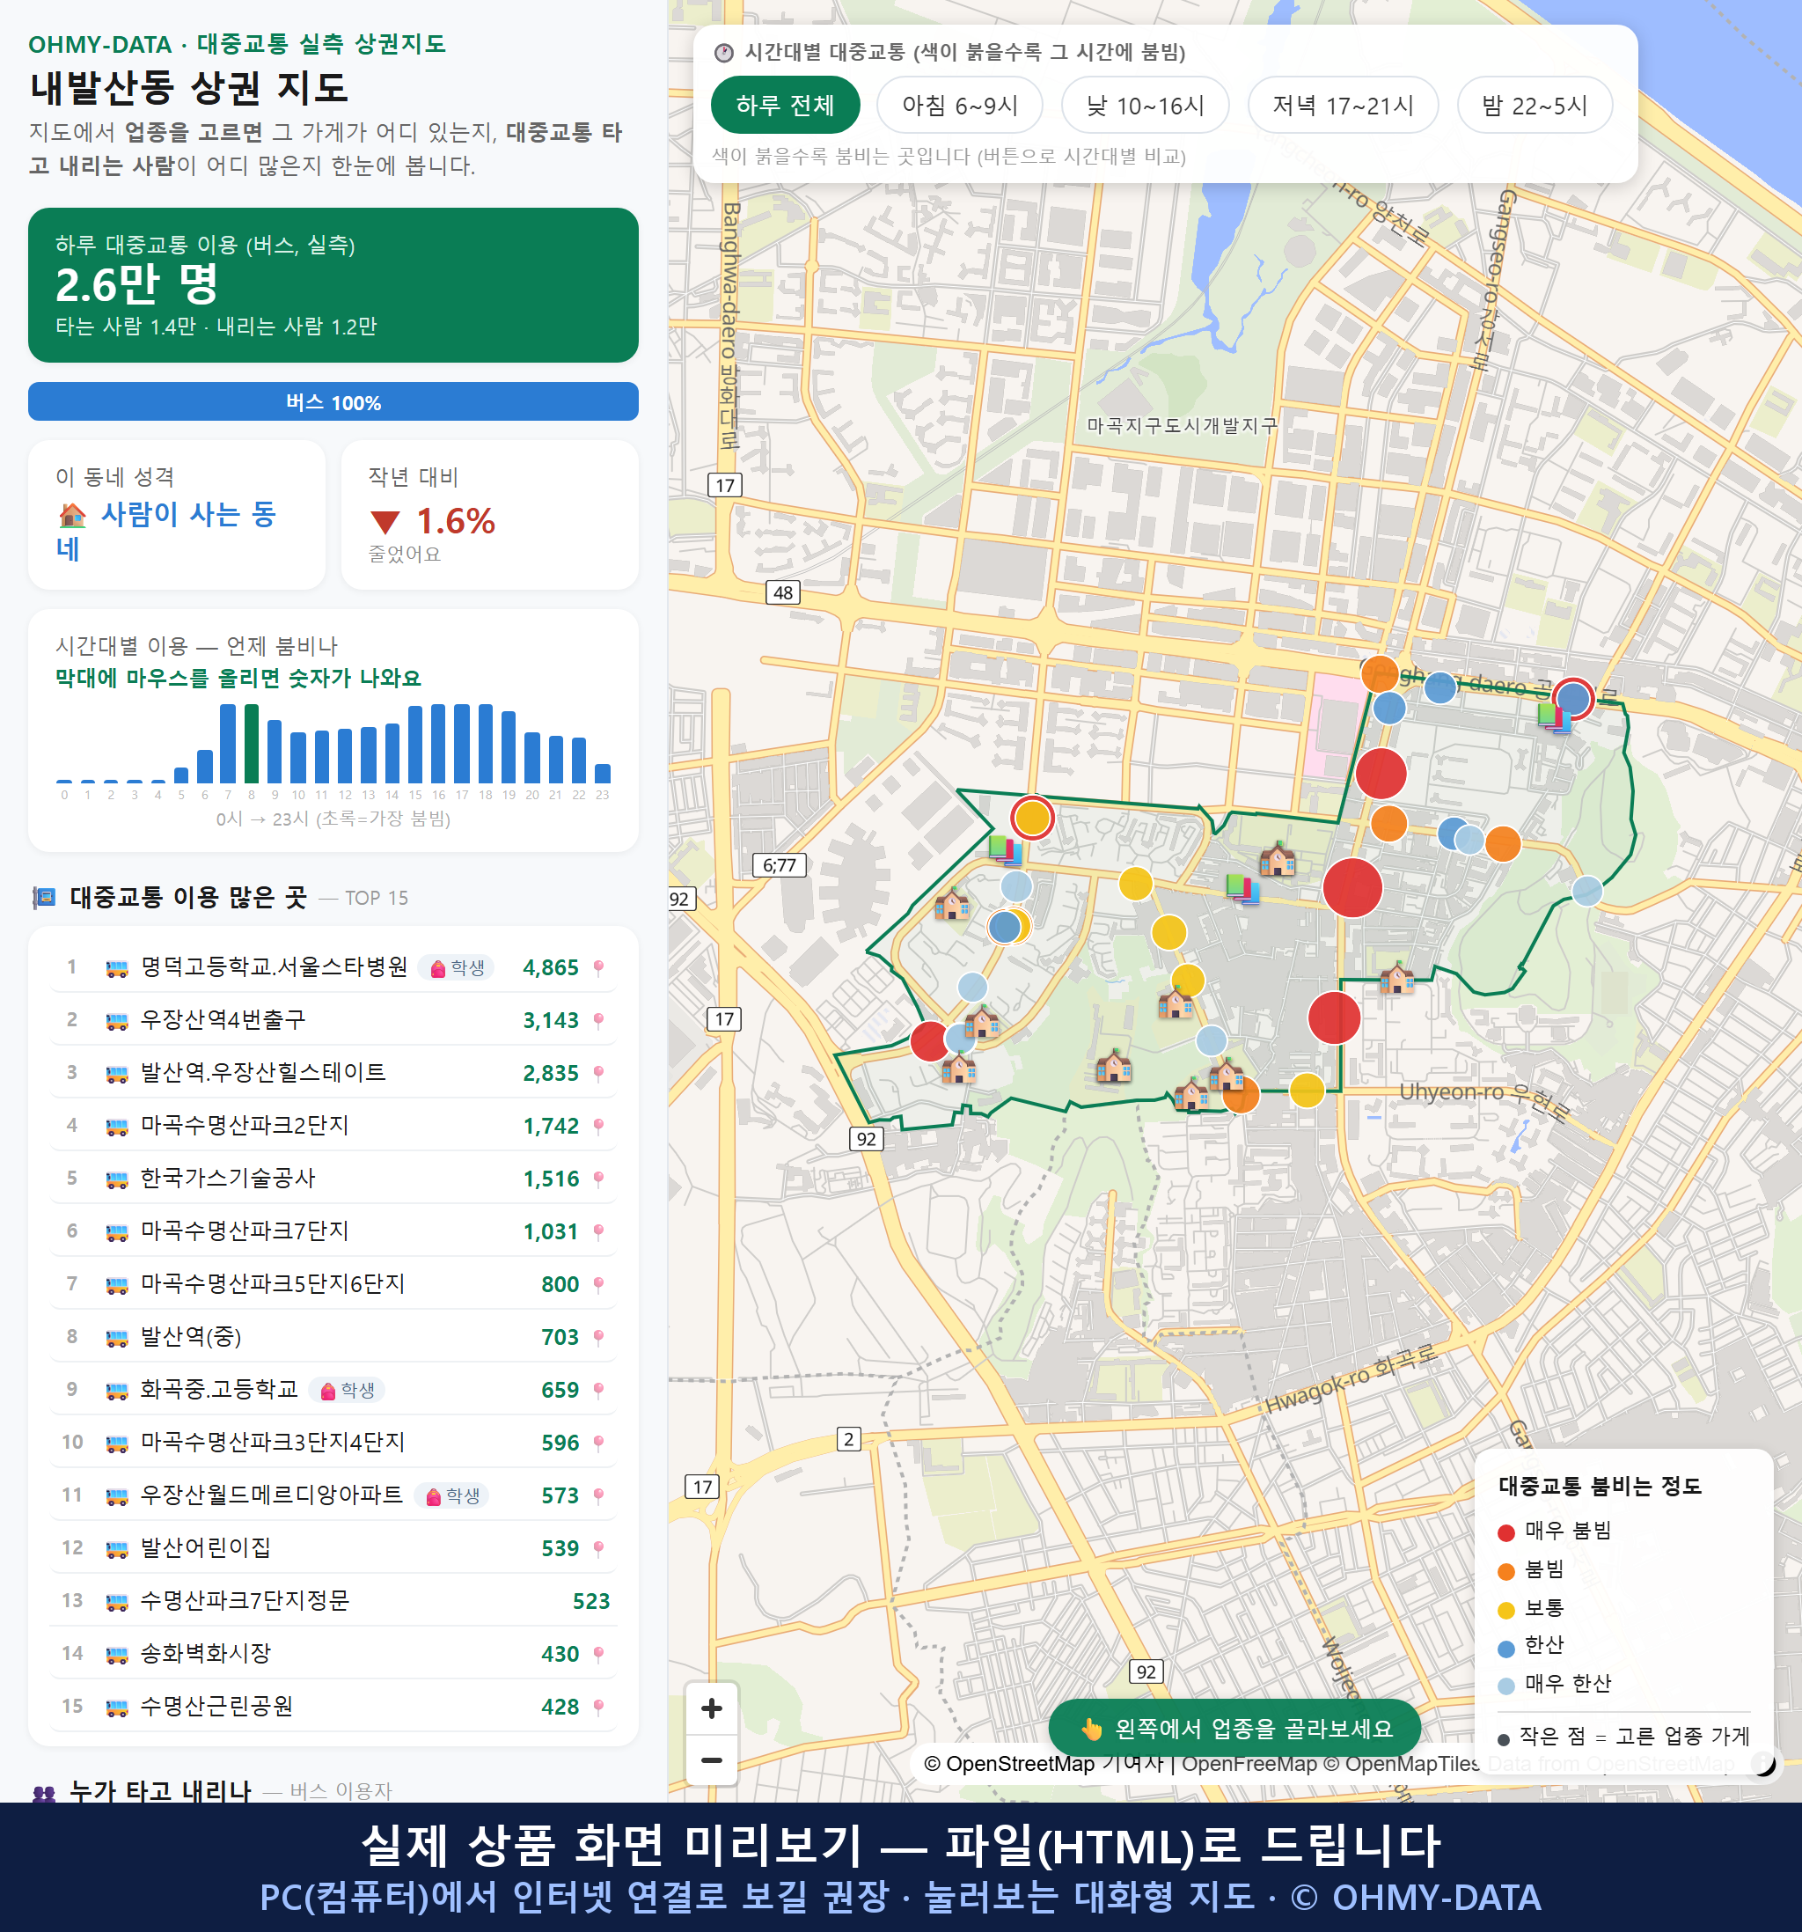
Task: Click the bus icon of 마곡수명산파크5단지6단지 row
Action: (x=116, y=1285)
